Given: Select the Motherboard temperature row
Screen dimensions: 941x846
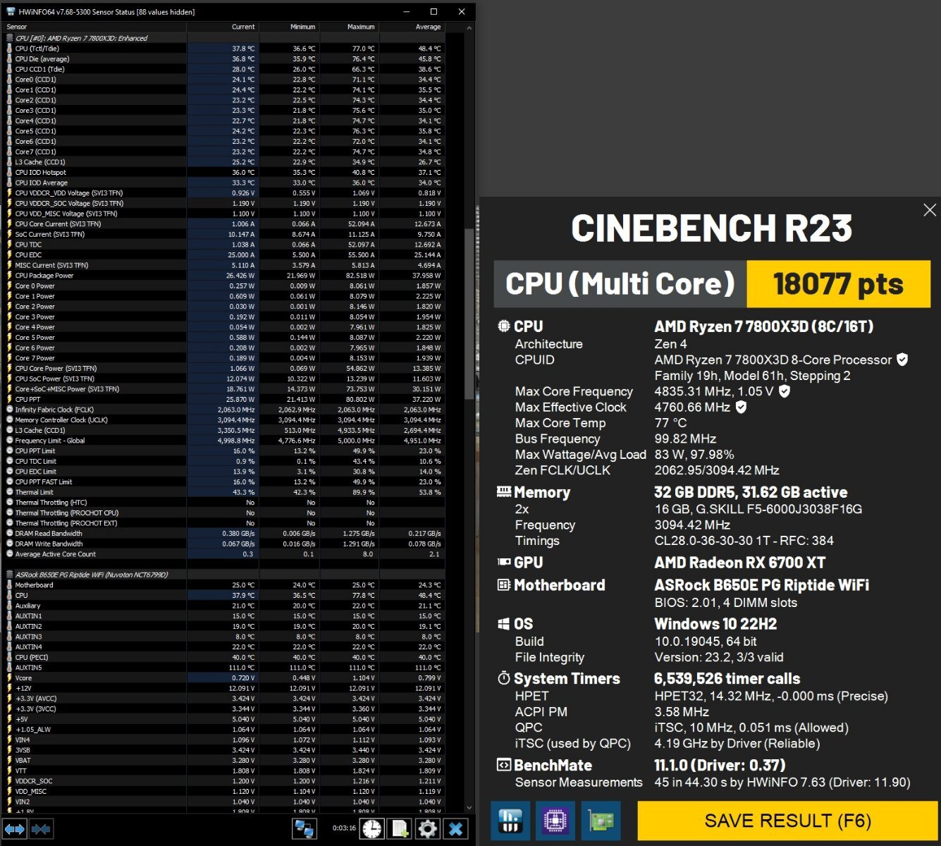Looking at the screenshot, I should 224,585.
